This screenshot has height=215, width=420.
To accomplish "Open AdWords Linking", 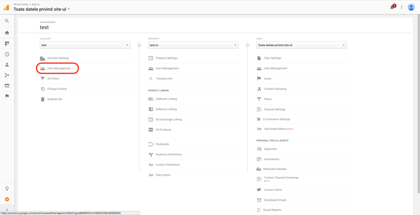I will 166,99.
